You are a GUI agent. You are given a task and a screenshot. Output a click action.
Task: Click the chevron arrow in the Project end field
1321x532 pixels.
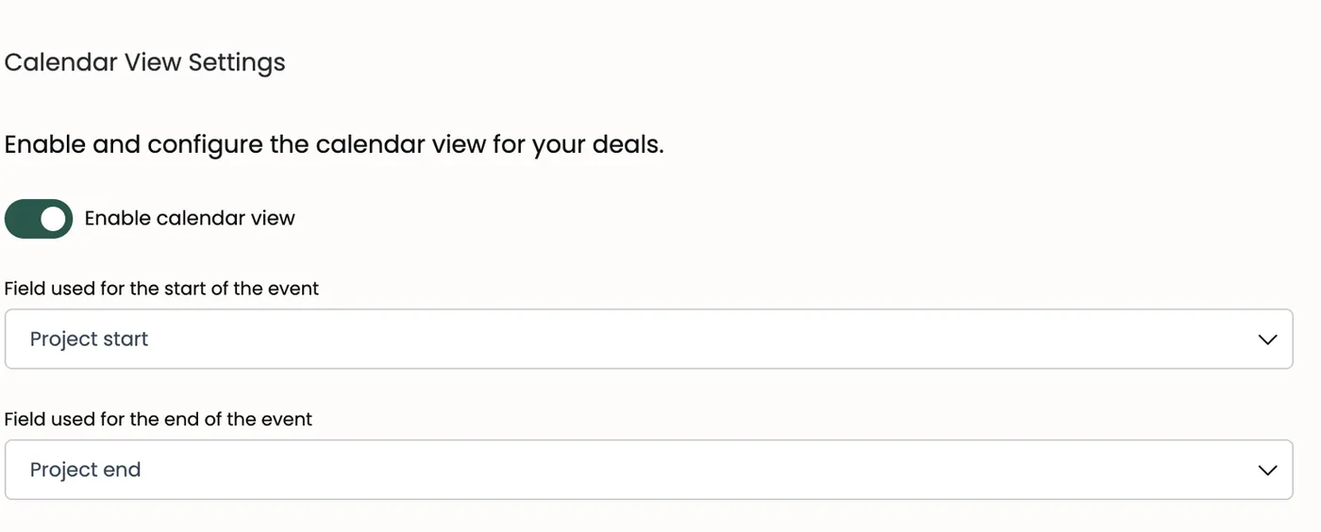(1267, 470)
